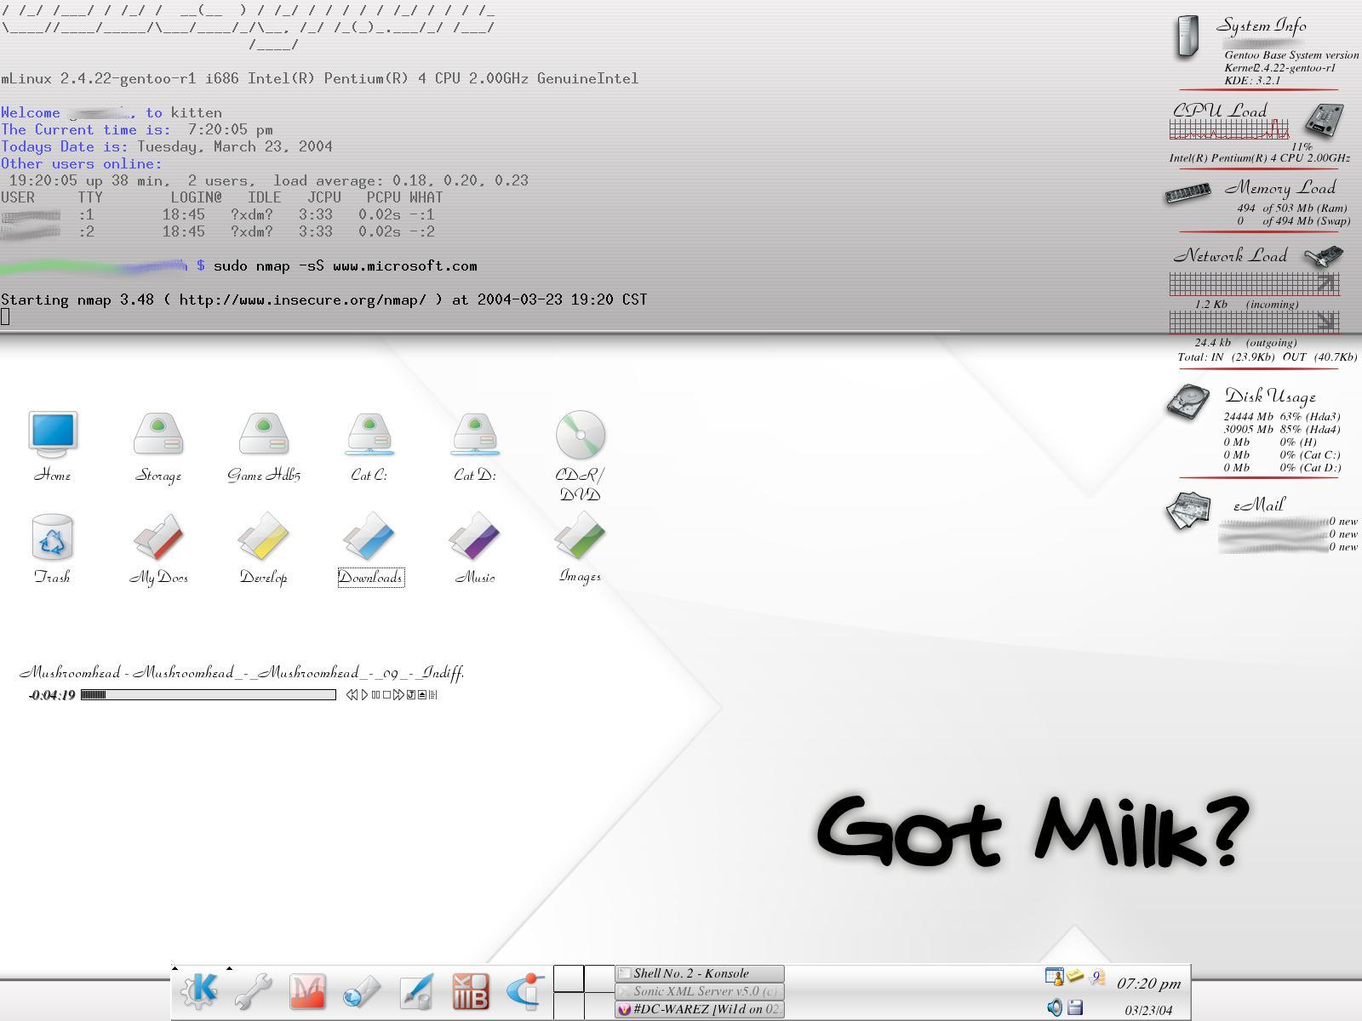Screen dimensions: 1362x1021
Task: Click the sudo nmap command line text
Action: pyautogui.click(x=345, y=265)
